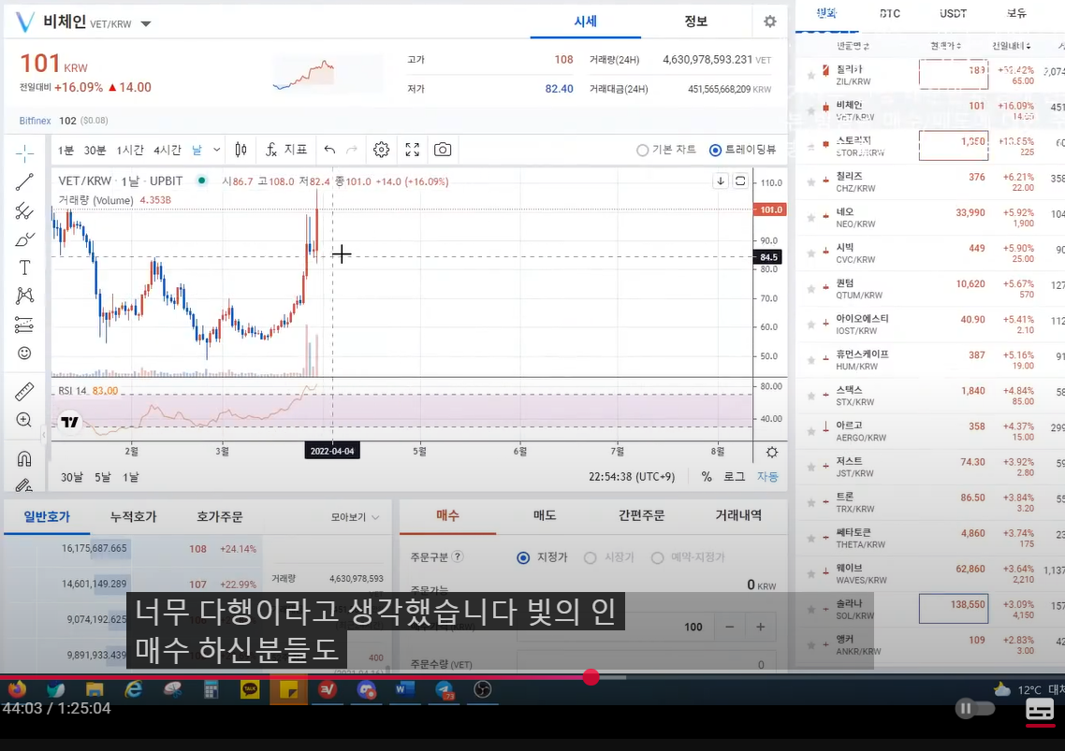Open page settings gear beside 정보

769,22
